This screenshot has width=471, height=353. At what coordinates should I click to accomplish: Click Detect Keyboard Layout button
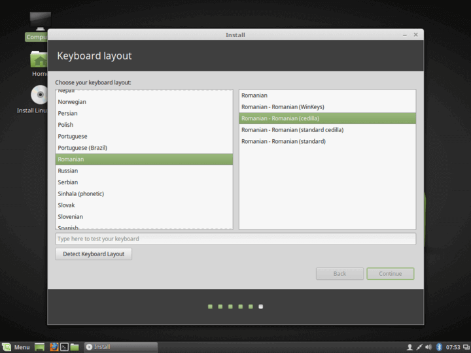pos(94,254)
